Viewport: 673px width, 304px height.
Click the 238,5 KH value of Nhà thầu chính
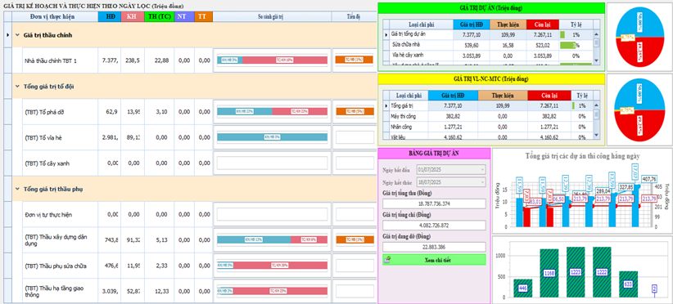[x=132, y=60]
